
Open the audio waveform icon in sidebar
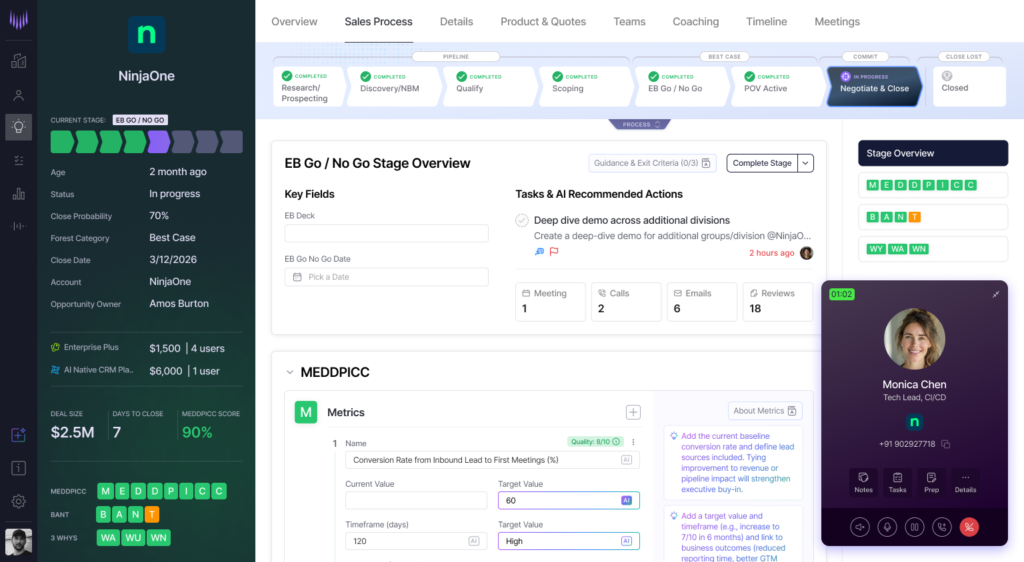pyautogui.click(x=19, y=226)
